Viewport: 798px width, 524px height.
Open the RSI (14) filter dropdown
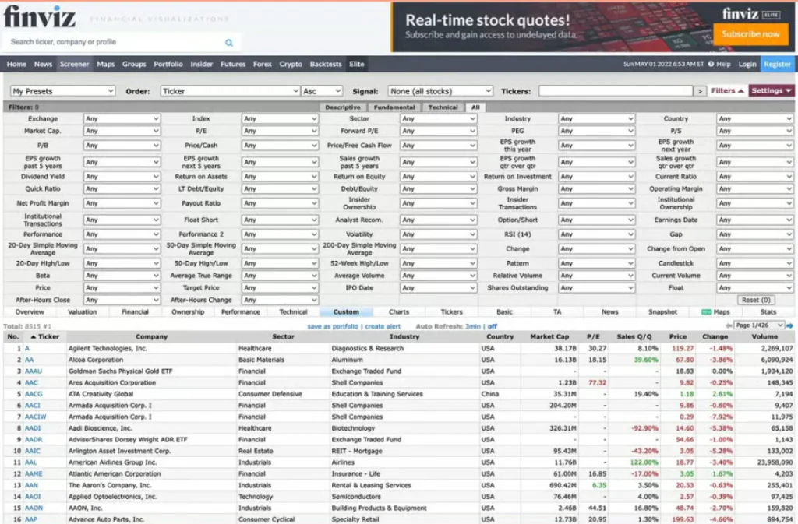[x=596, y=234]
